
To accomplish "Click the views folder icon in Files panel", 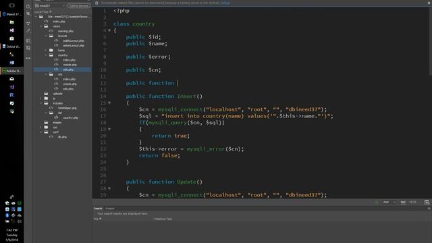I will pos(47,26).
